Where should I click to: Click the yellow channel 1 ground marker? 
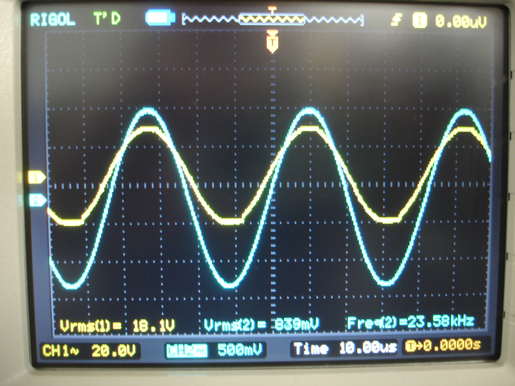tap(37, 177)
